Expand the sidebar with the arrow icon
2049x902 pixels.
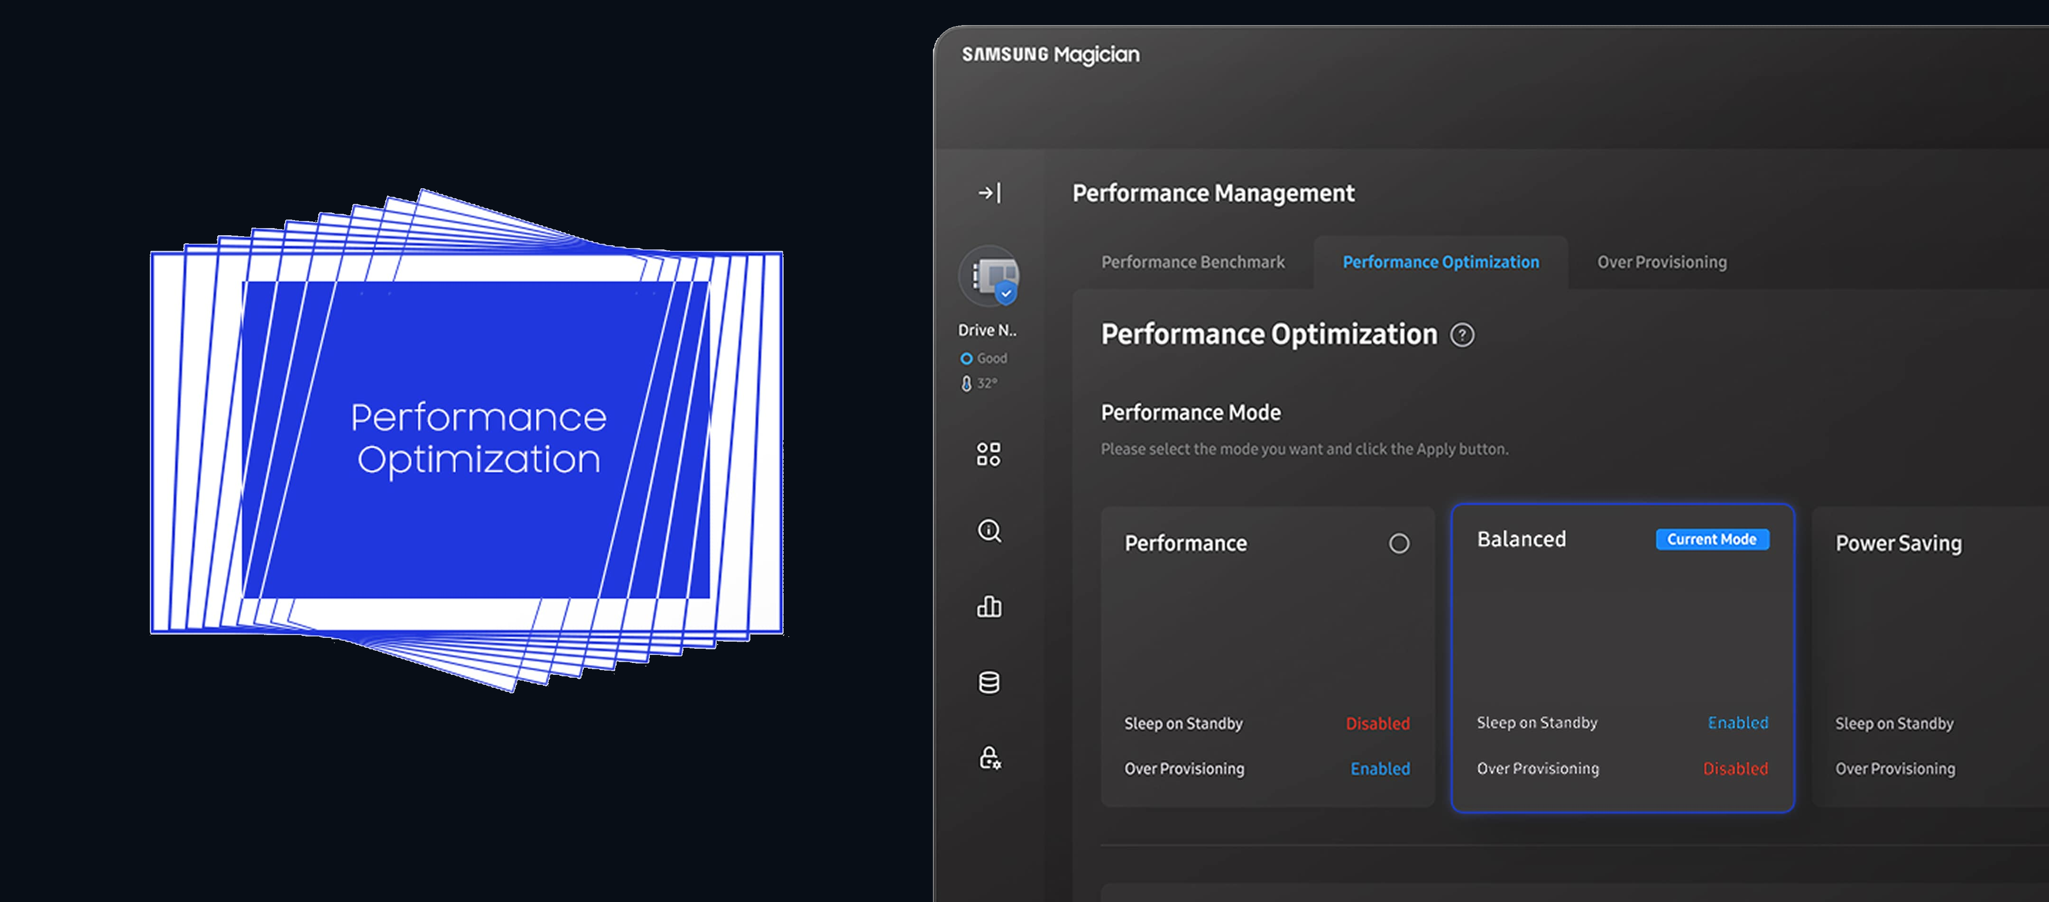coord(989,193)
